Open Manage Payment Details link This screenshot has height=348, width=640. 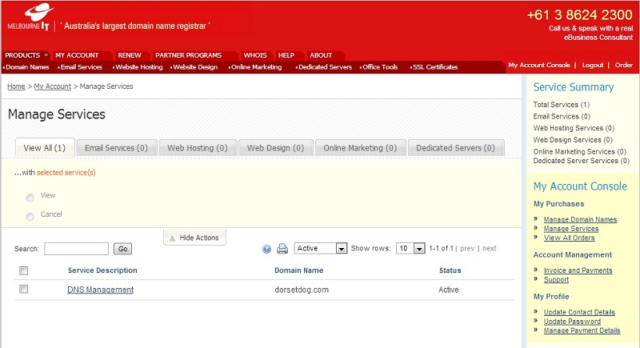[x=582, y=330]
